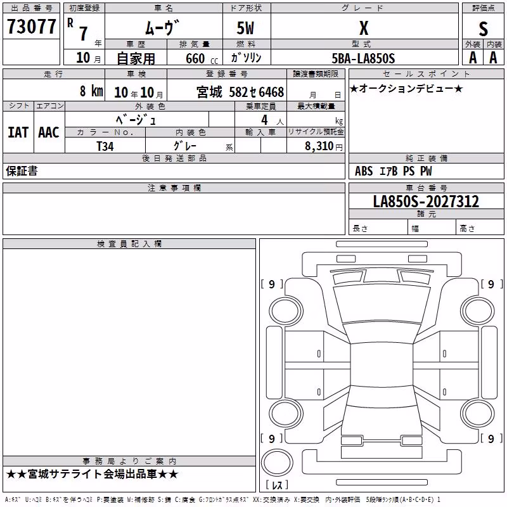The height and width of the screenshot is (507, 507).
Task: Select registration number 宮城 582 せ 6468
Action: [x=240, y=92]
